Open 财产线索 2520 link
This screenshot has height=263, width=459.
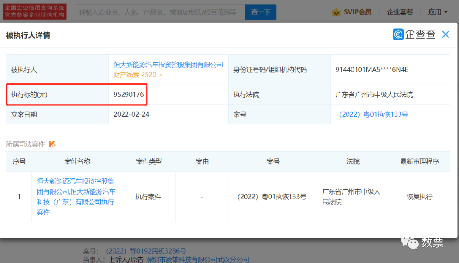pyautogui.click(x=138, y=75)
